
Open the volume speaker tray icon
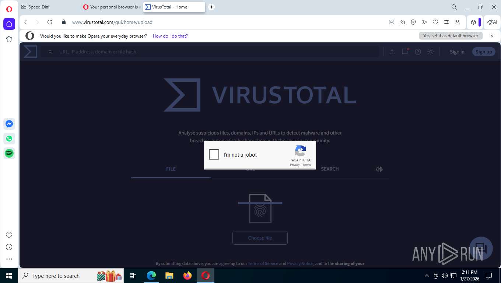coord(444,276)
